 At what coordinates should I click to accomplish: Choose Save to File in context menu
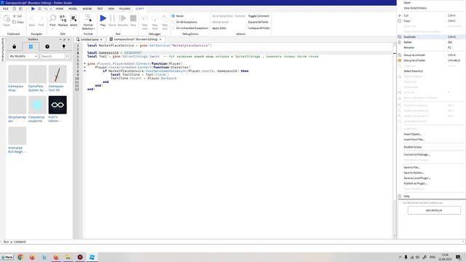(x=431, y=167)
